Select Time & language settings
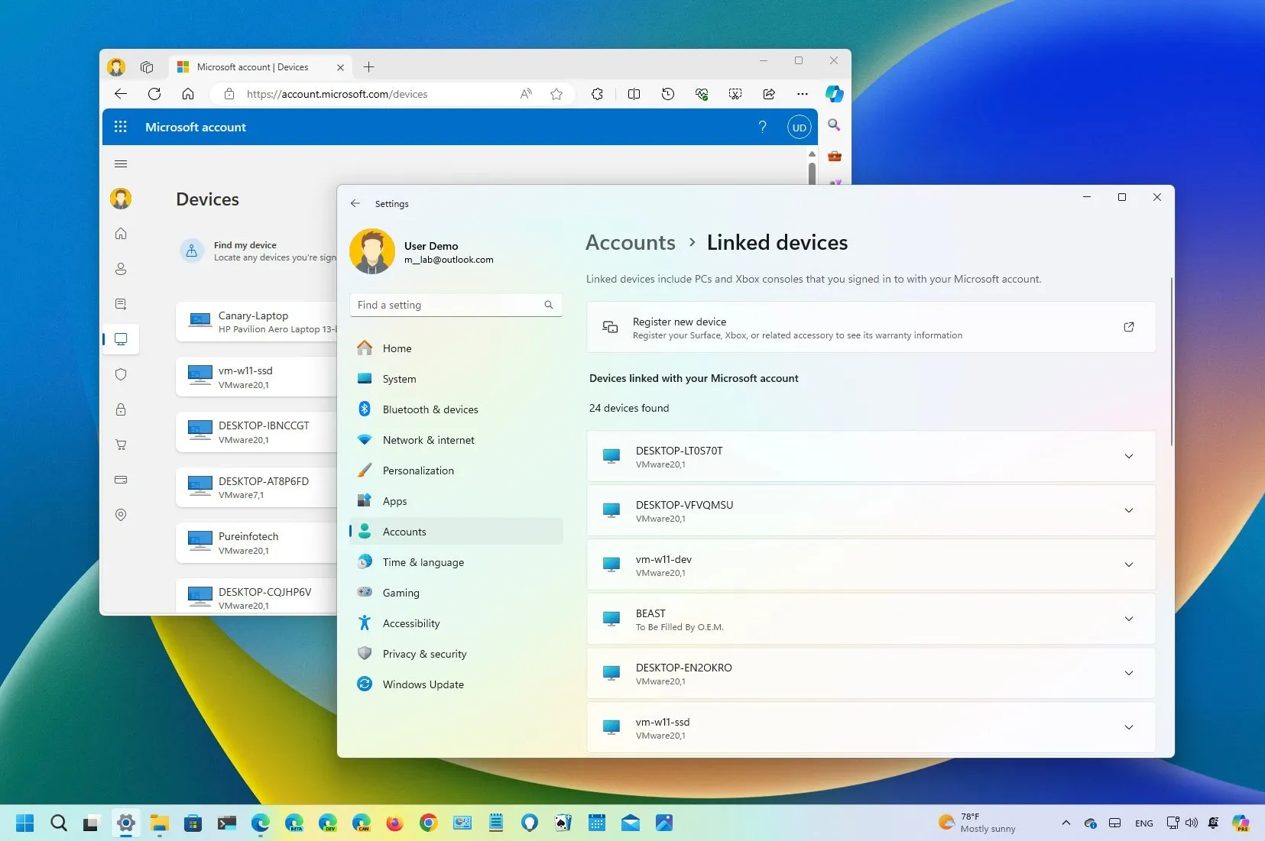 click(456, 562)
